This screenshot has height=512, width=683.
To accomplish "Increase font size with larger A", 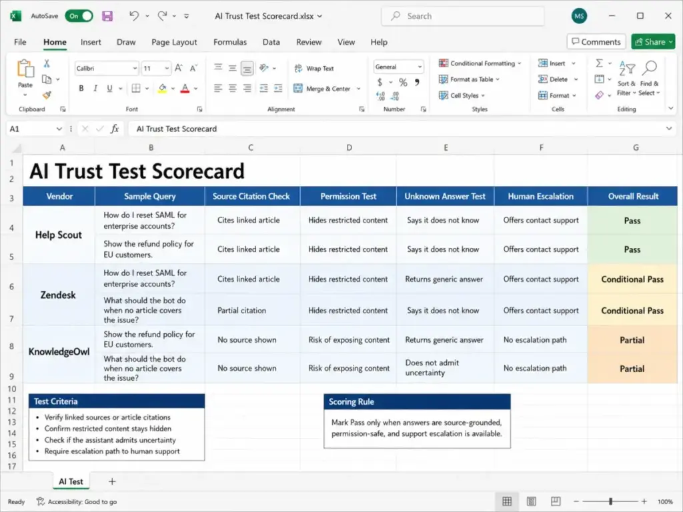I will pyautogui.click(x=179, y=68).
